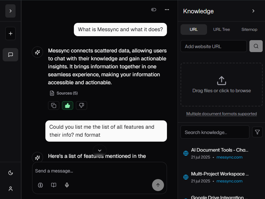Click globe icon of AI Document Tools item

click(186, 153)
